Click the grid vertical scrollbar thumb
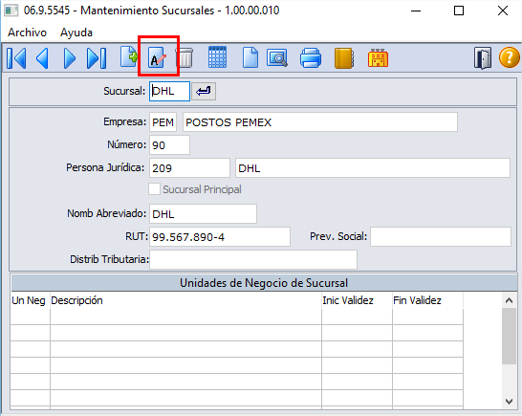Screen dimensions: 522x416 509,336
